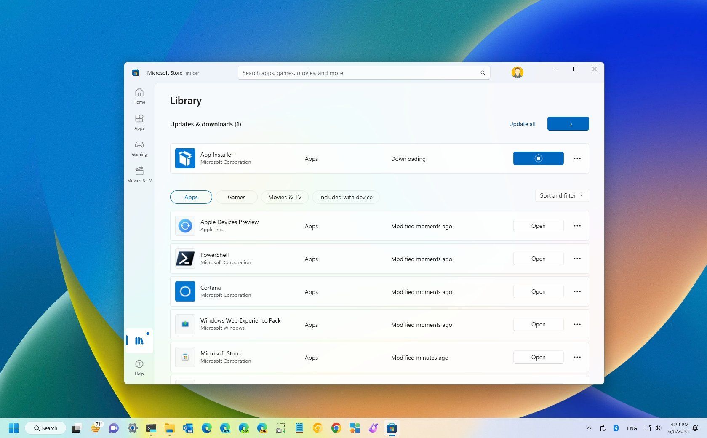Click Update all
707x438 pixels.
click(x=522, y=123)
